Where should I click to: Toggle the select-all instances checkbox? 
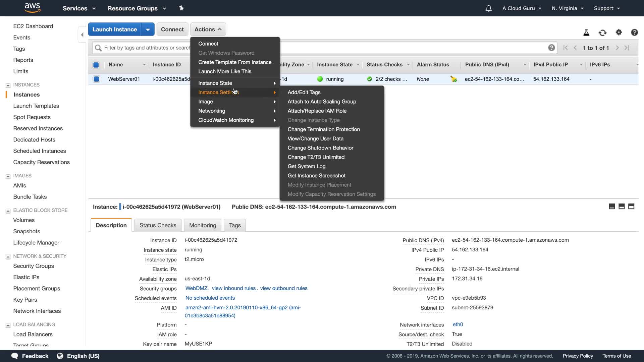click(x=96, y=65)
